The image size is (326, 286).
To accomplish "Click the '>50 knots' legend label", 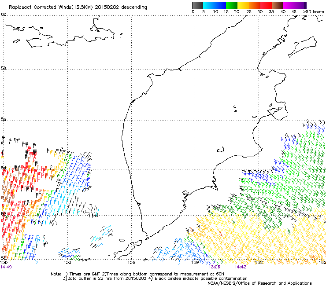I will 314,11.
